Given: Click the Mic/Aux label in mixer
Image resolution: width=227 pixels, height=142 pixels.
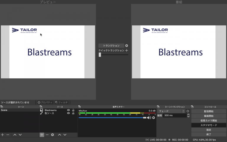Looking at the screenshot, I should [83, 111].
